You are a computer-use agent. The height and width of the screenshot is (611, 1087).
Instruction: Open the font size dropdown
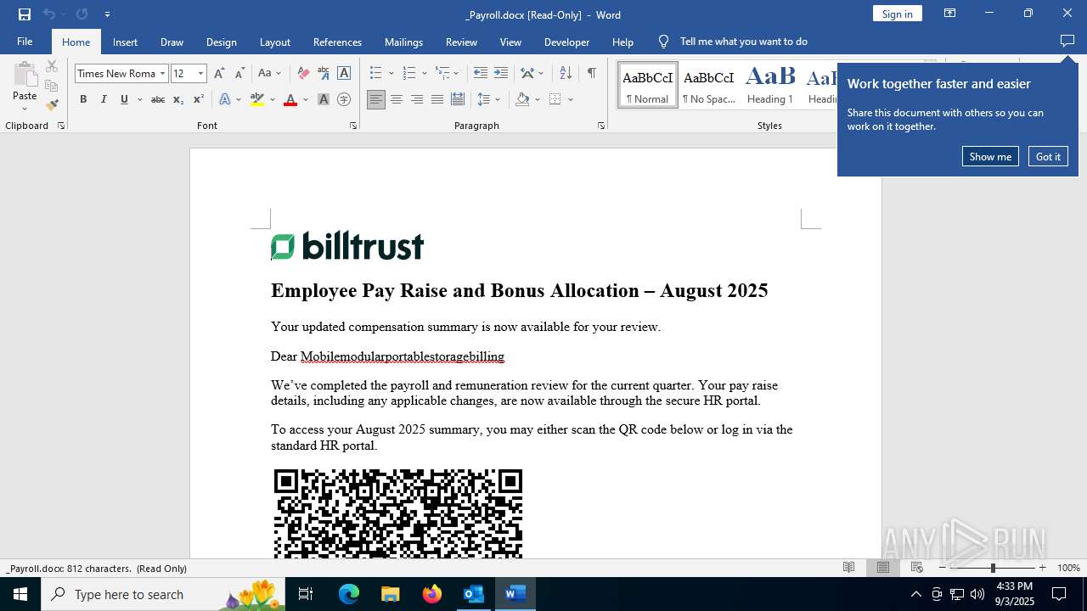[x=201, y=74]
